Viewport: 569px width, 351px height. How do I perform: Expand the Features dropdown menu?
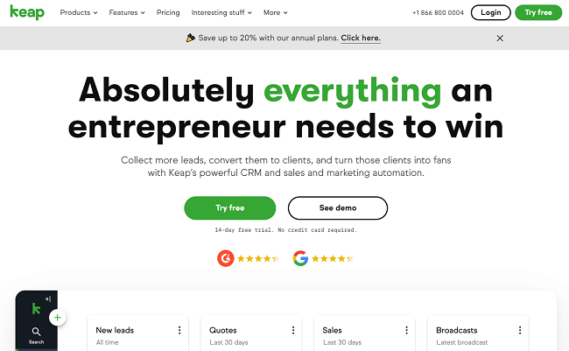pyautogui.click(x=128, y=13)
